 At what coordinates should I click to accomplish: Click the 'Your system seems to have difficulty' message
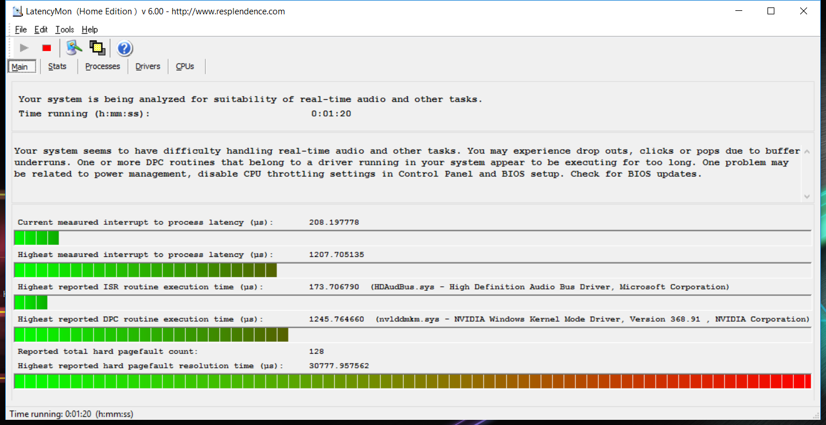click(407, 162)
